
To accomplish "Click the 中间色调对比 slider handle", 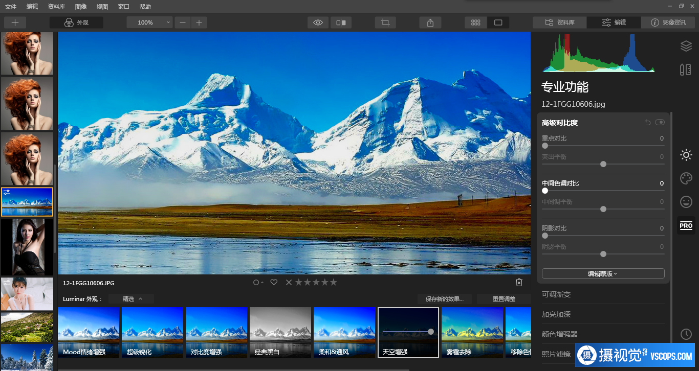I will (x=545, y=191).
